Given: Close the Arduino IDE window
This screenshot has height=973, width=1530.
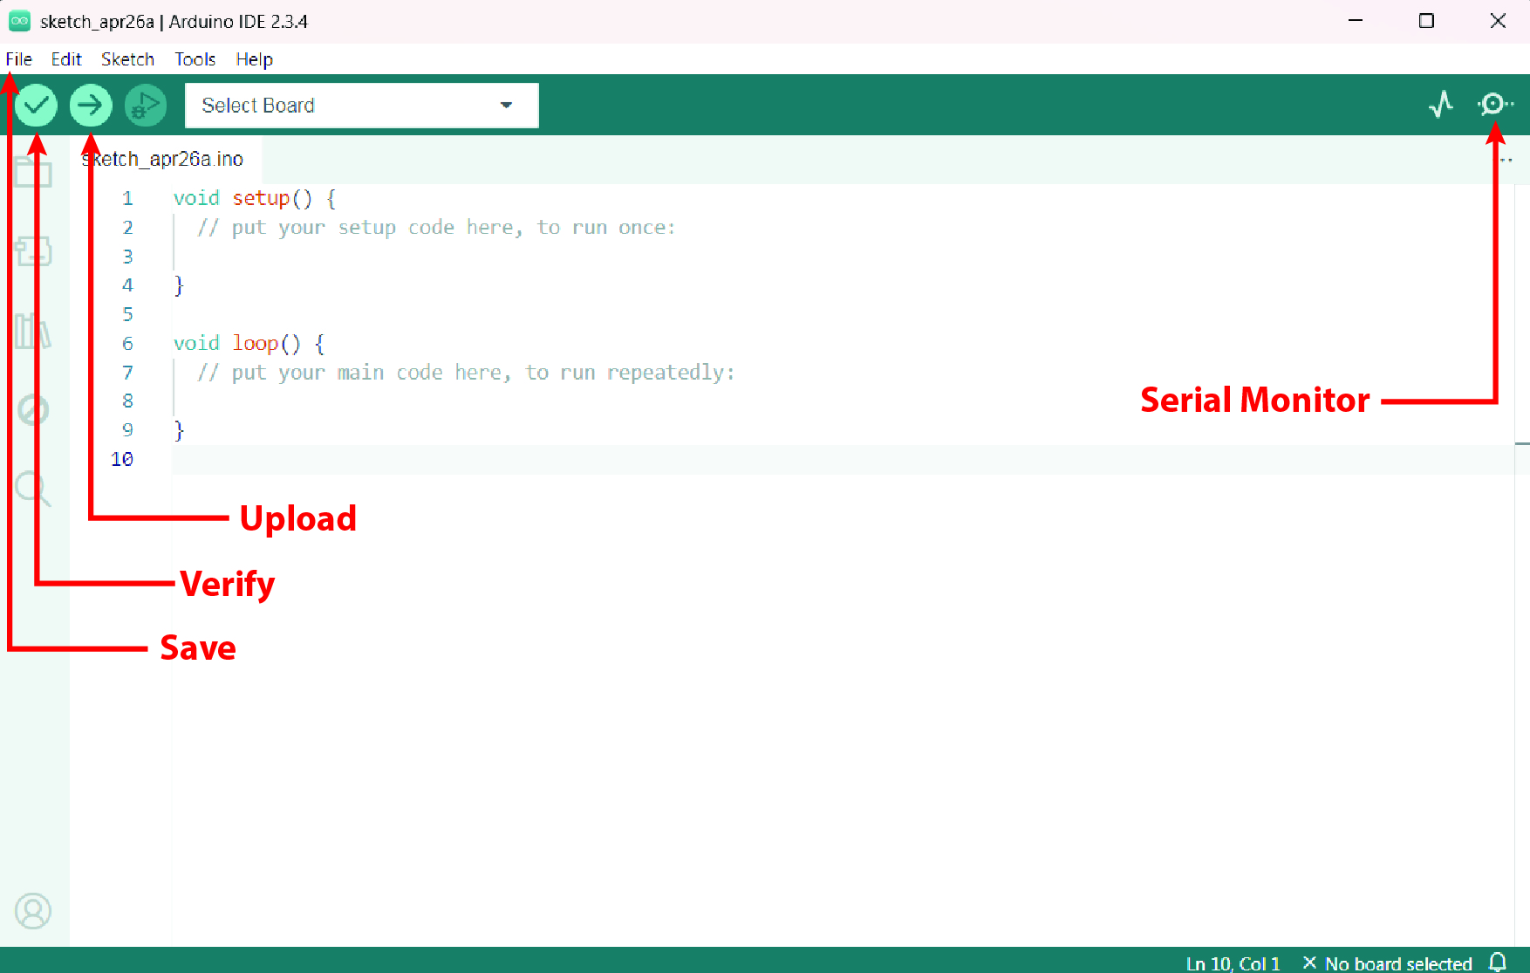Looking at the screenshot, I should point(1498,21).
